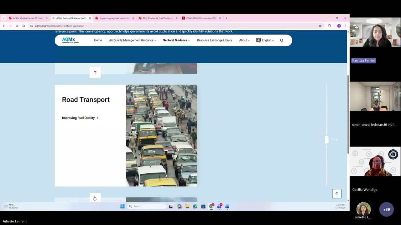This screenshot has height=225, width=401.
Task: Open the Chrome three-dot menu
Action: (345, 26)
